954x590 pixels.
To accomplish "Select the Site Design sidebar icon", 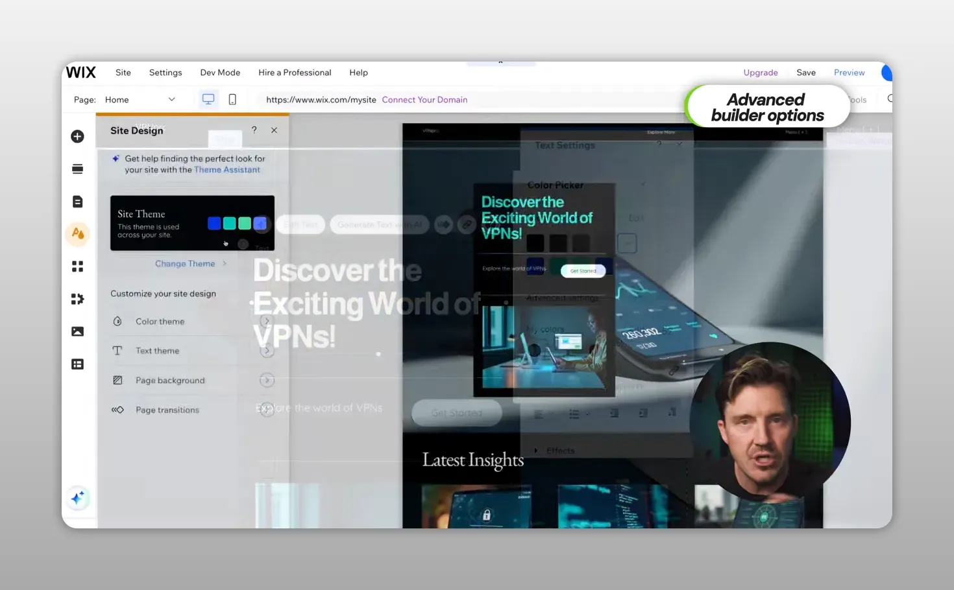I will [x=77, y=233].
